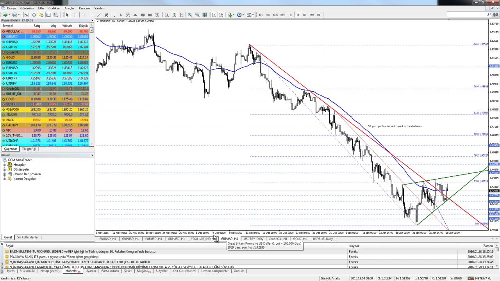Click the Zoom Out magnifier icon
500x281 pixels.
[197, 15]
